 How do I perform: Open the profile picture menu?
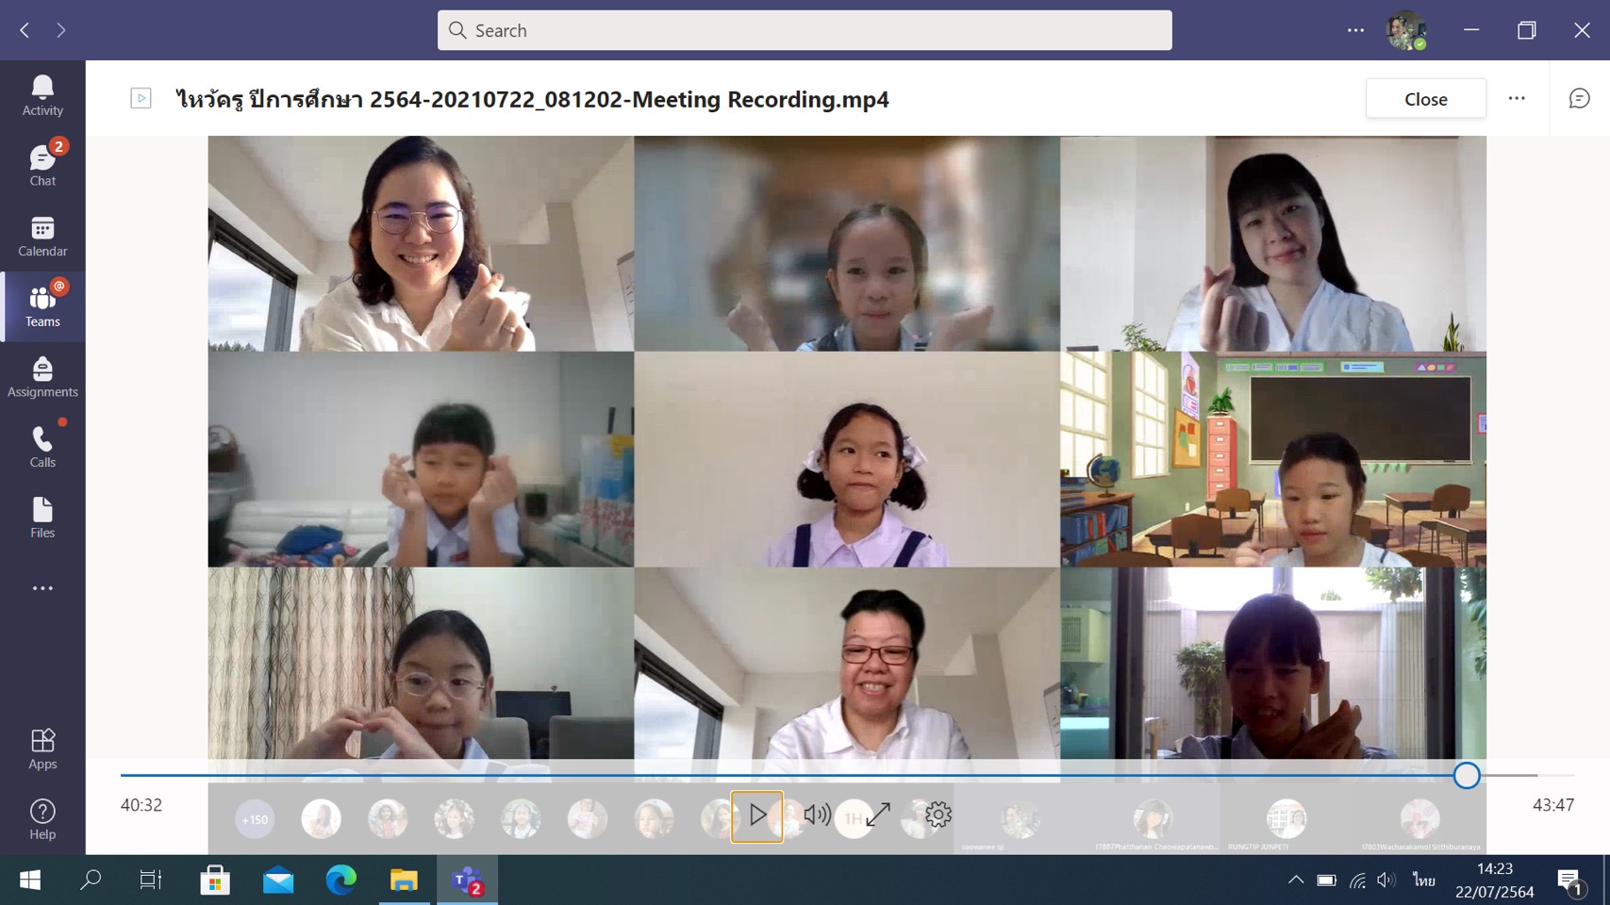pyautogui.click(x=1405, y=30)
